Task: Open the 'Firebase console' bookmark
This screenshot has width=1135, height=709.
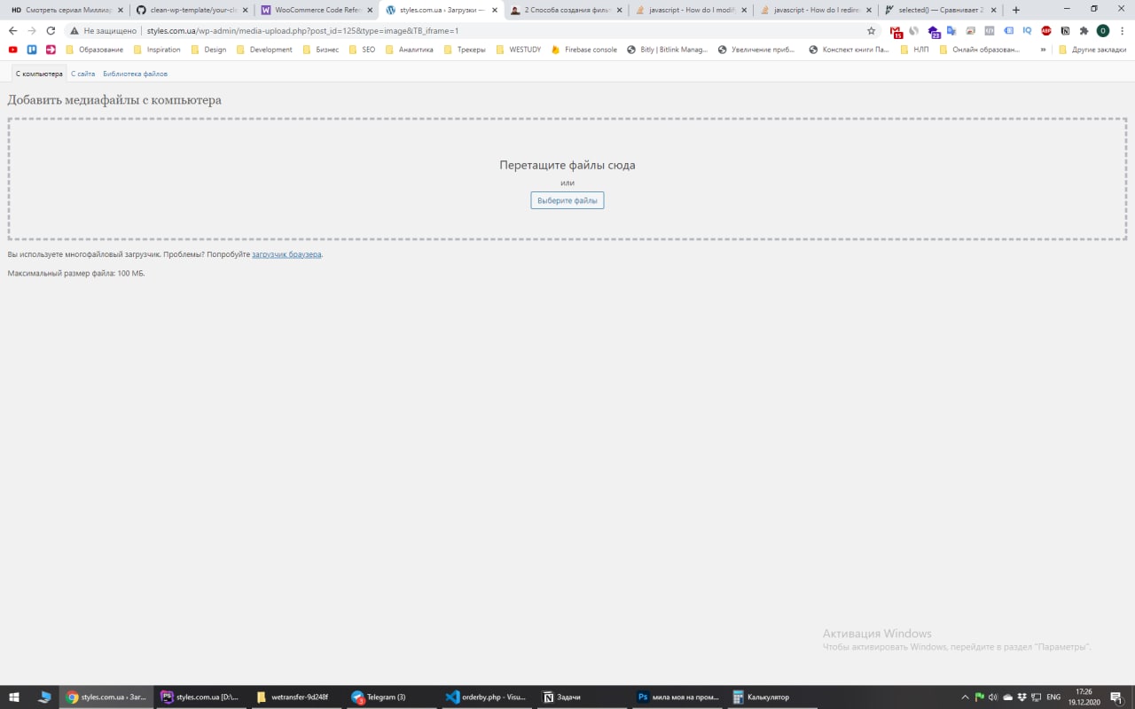Action: click(583, 50)
